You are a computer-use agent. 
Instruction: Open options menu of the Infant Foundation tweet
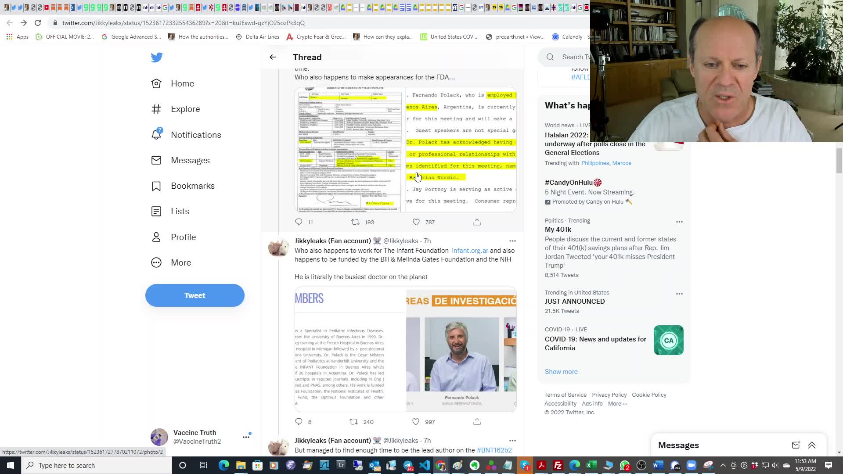[512, 241]
